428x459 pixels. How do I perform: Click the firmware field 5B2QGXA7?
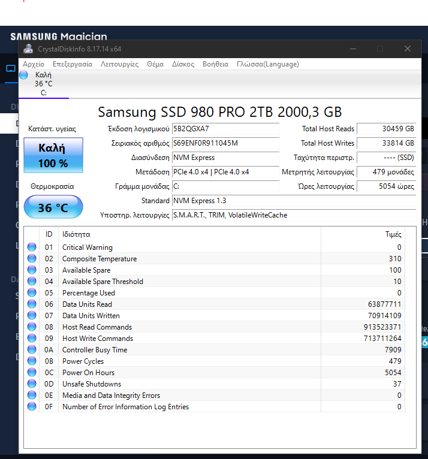tap(226, 129)
